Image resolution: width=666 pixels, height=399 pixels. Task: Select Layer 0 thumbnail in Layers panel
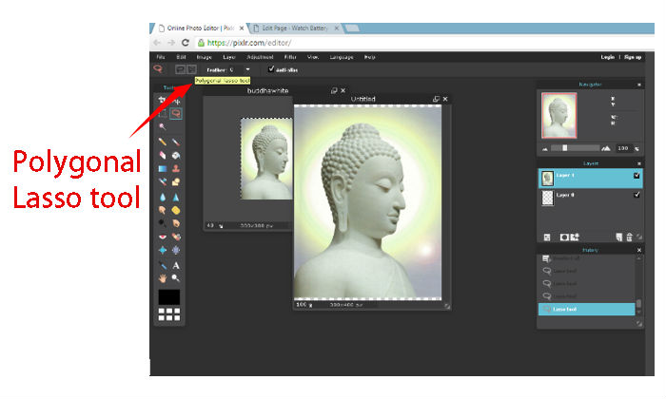pos(547,198)
